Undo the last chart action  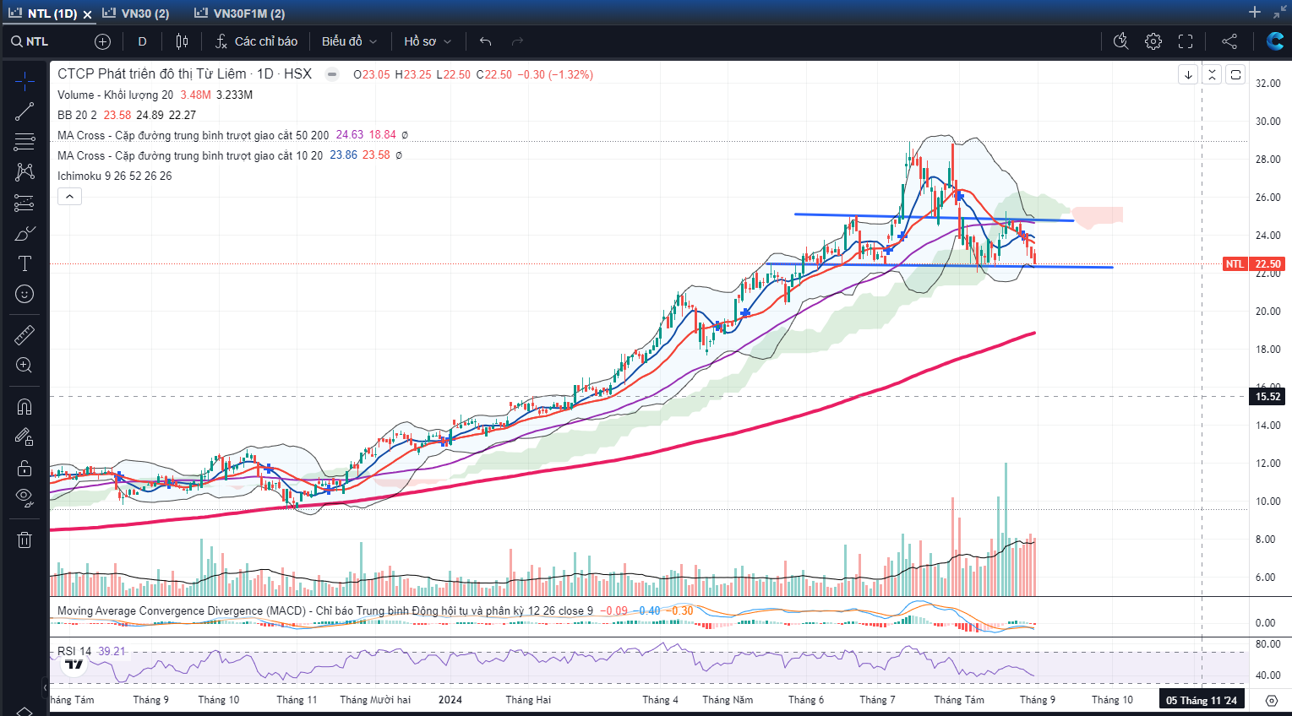point(485,41)
